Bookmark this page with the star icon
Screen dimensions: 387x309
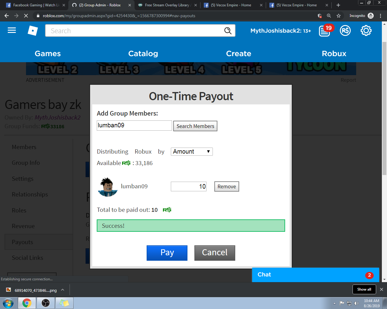pos(339,16)
